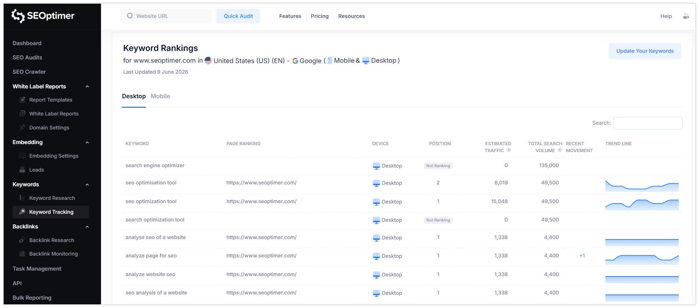Click keyword 'analyze website seo'
This screenshot has width=699, height=308.
pyautogui.click(x=150, y=274)
